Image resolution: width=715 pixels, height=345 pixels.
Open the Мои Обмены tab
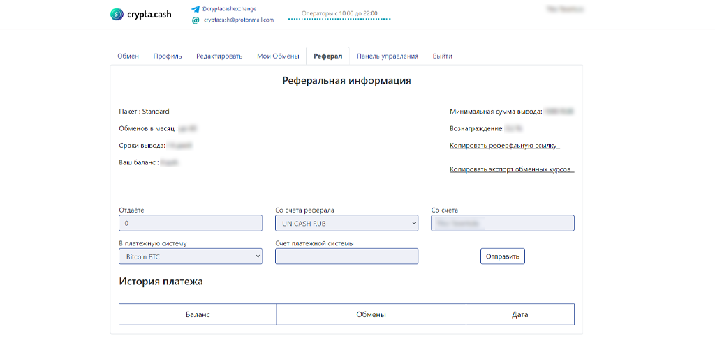coord(278,56)
